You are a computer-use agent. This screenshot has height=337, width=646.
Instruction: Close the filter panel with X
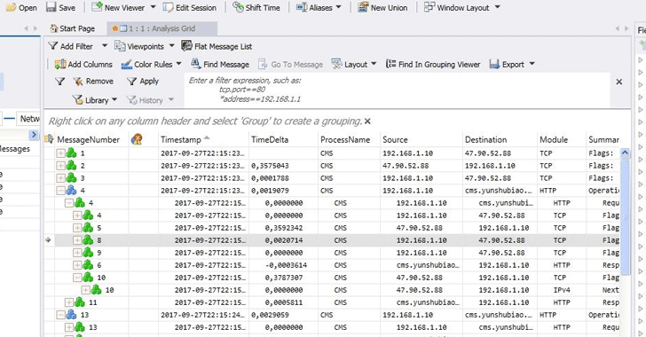[x=618, y=82]
